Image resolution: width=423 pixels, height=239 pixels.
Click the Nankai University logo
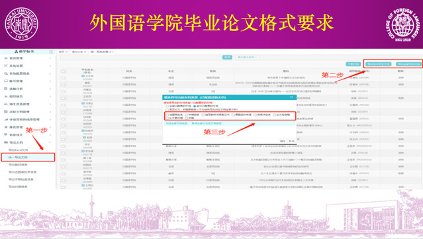21,24
